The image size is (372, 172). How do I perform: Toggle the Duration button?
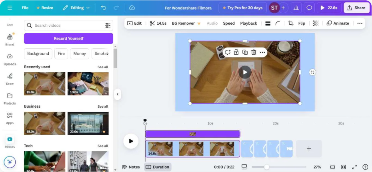pos(158,167)
